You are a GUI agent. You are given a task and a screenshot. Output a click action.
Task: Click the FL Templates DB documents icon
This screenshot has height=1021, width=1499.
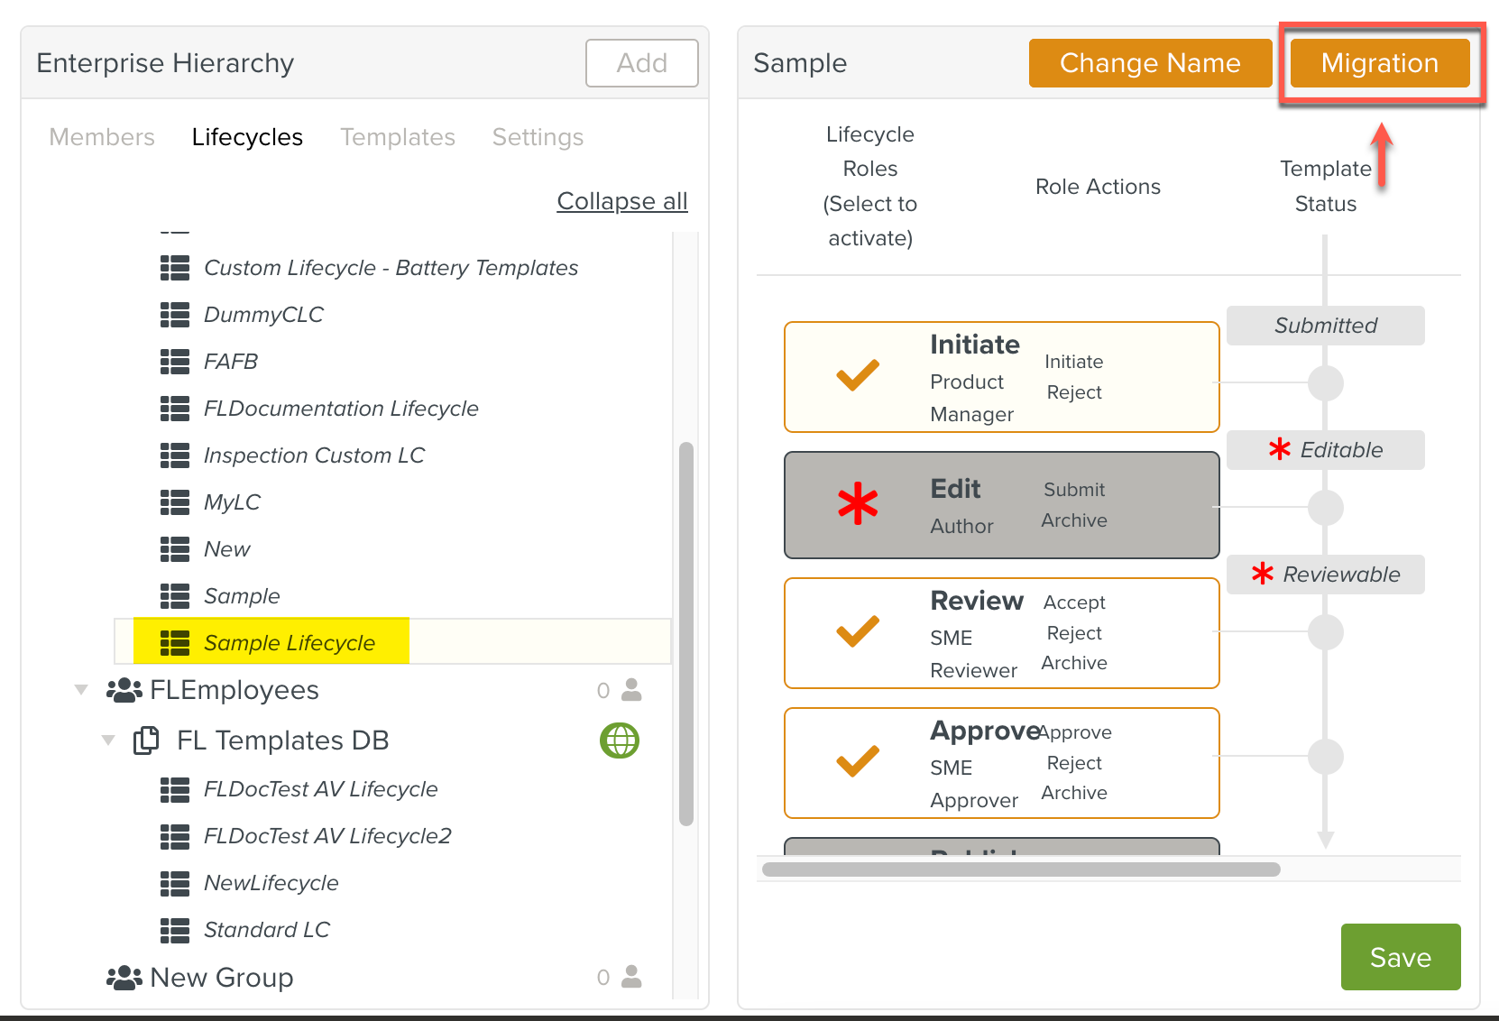click(x=146, y=740)
